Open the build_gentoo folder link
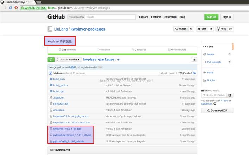 tap(60, 85)
